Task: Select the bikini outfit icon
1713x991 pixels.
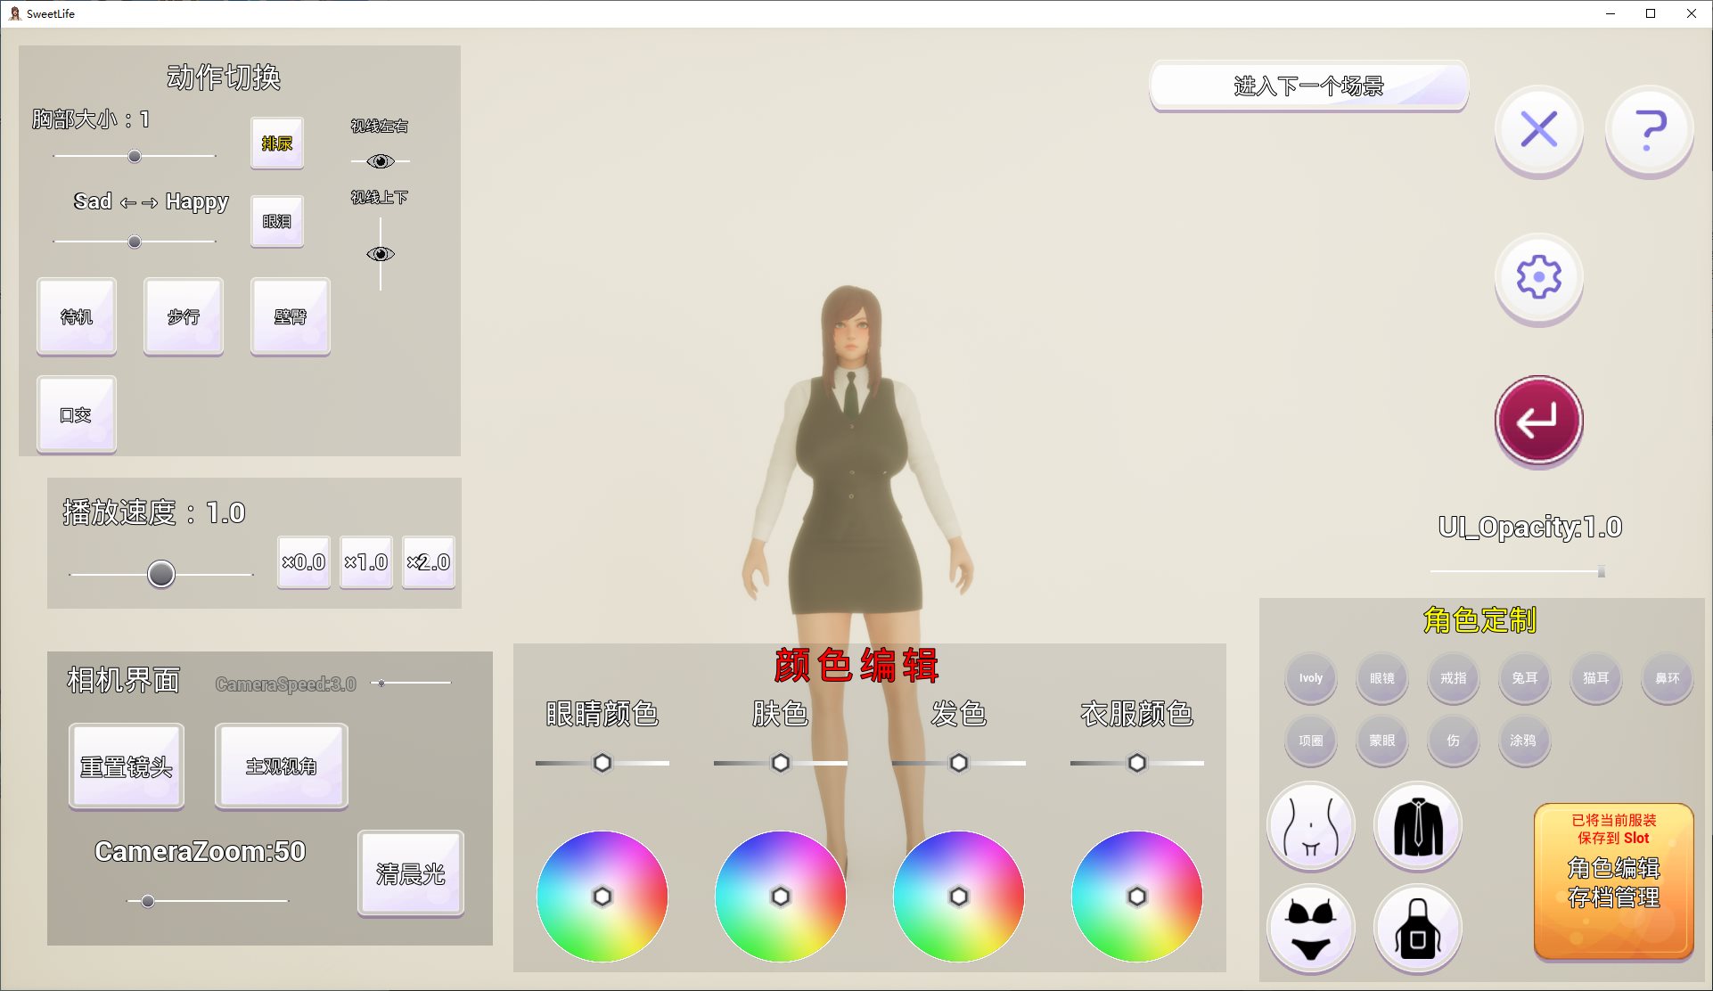Action: coord(1310,929)
